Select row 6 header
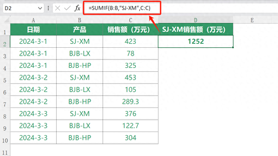The width and height of the screenshot is (278, 156). point(5,90)
